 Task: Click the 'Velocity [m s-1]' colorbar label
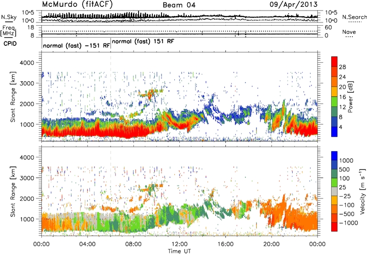[x=362, y=191]
